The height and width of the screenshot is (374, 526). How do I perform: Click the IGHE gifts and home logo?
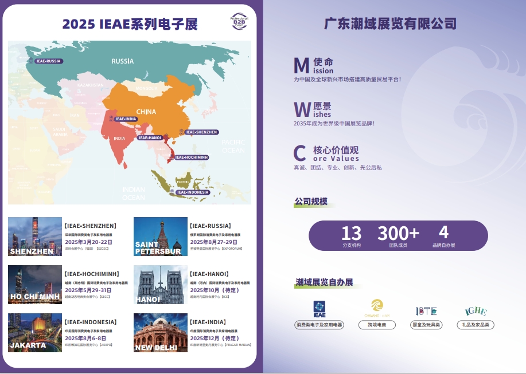point(476,311)
